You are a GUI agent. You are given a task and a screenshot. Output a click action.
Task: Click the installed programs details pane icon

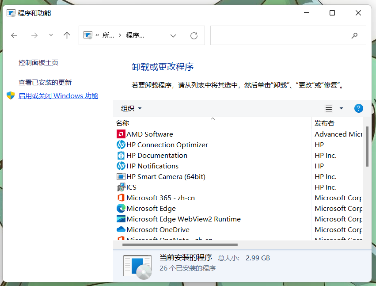137,267
